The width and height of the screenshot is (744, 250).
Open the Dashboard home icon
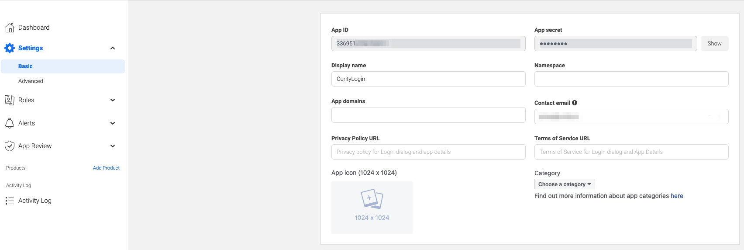[10, 28]
